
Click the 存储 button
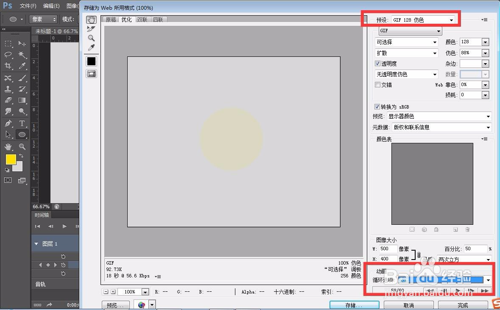point(355,304)
